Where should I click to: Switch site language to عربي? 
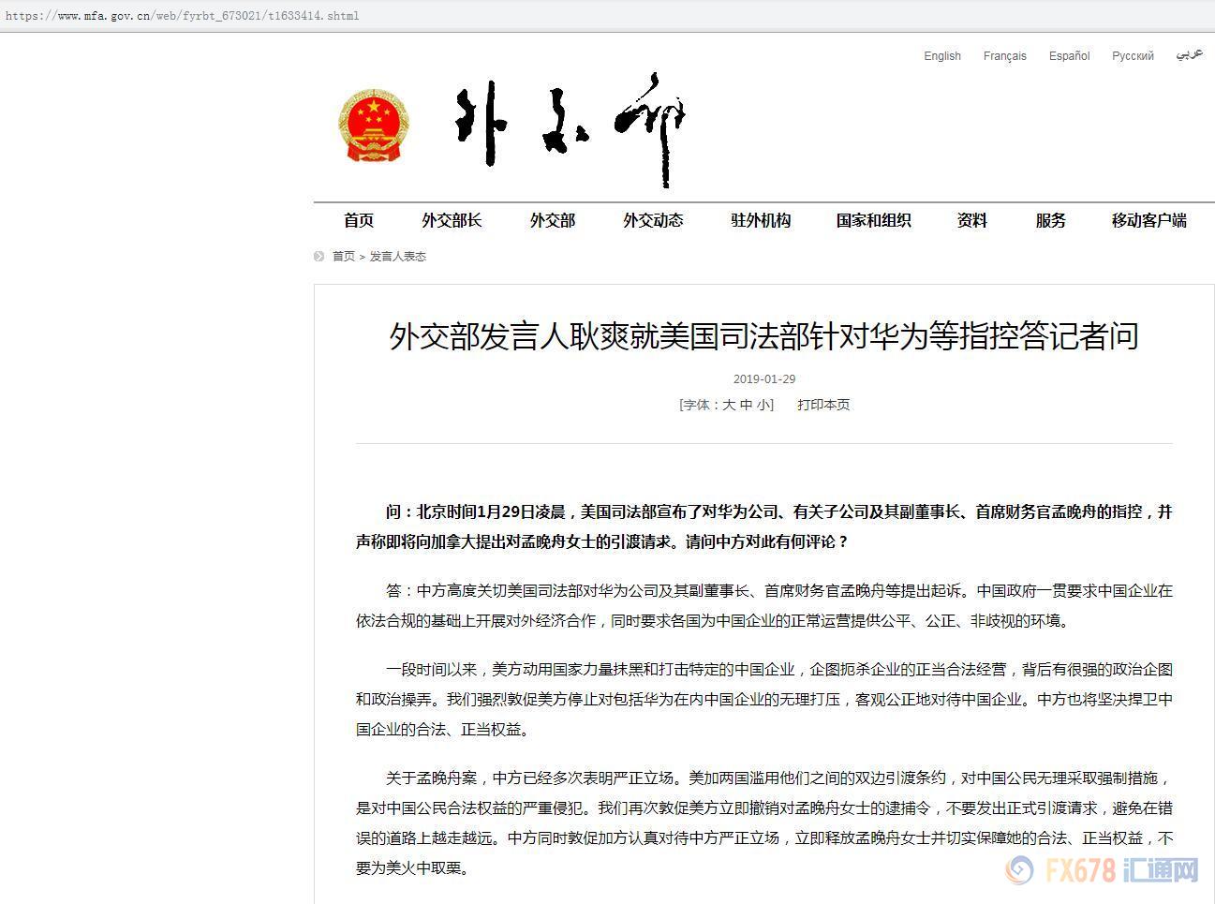click(1189, 54)
